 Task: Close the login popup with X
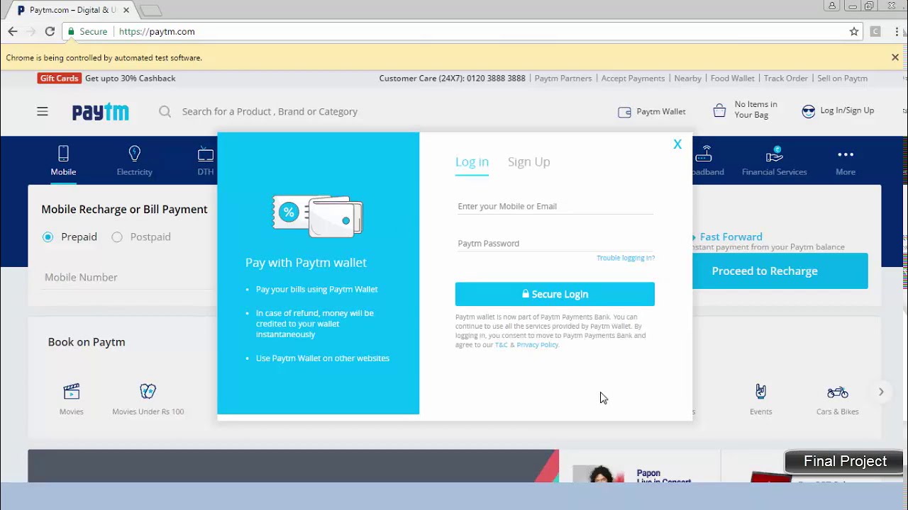click(x=677, y=144)
